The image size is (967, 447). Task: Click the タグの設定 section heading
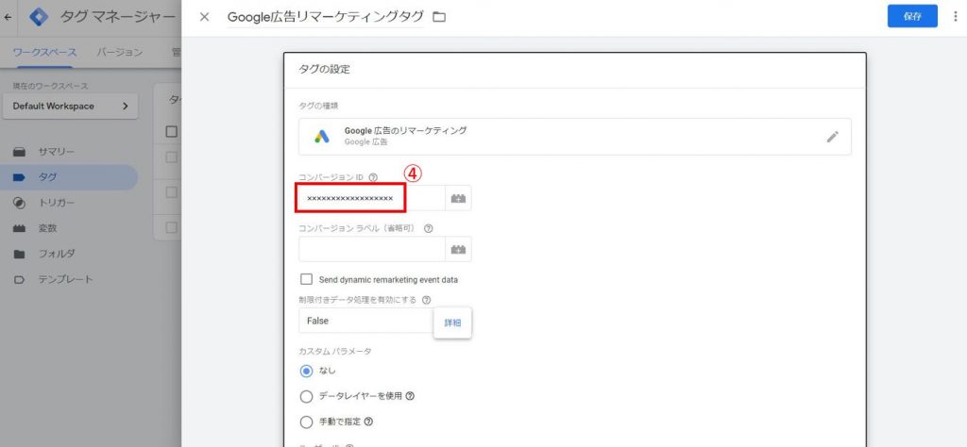point(325,70)
